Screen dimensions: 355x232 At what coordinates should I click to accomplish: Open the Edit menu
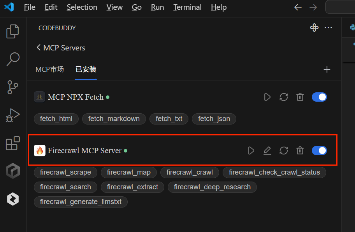click(x=51, y=7)
